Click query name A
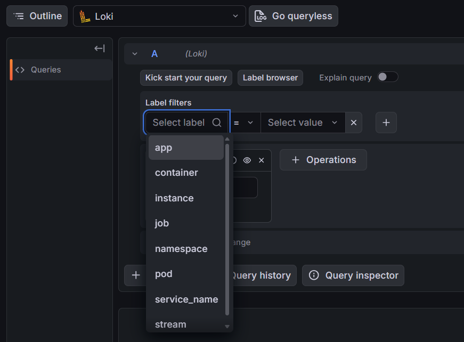This screenshot has width=464, height=342. (154, 54)
